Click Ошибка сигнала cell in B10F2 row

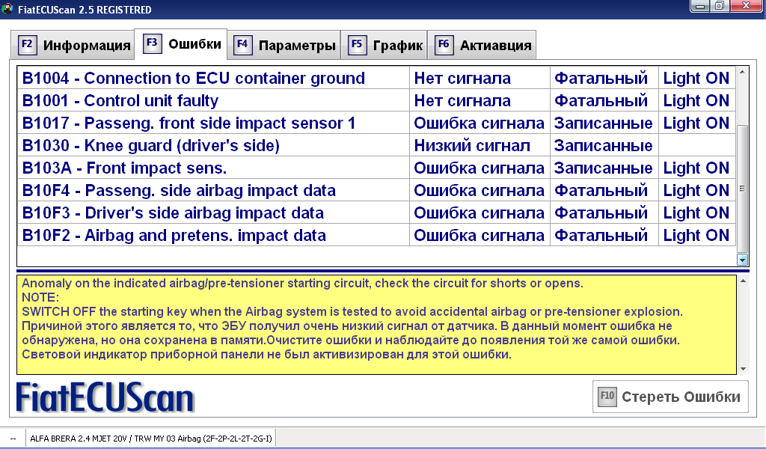pyautogui.click(x=479, y=236)
